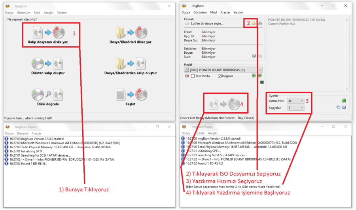Click ImgBurn Rapor logo in right log window
Image resolution: width=356 pixels, height=210 pixels.
pyautogui.click(x=184, y=127)
